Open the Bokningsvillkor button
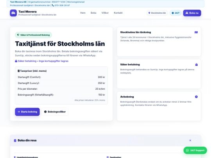 [55, 112]
